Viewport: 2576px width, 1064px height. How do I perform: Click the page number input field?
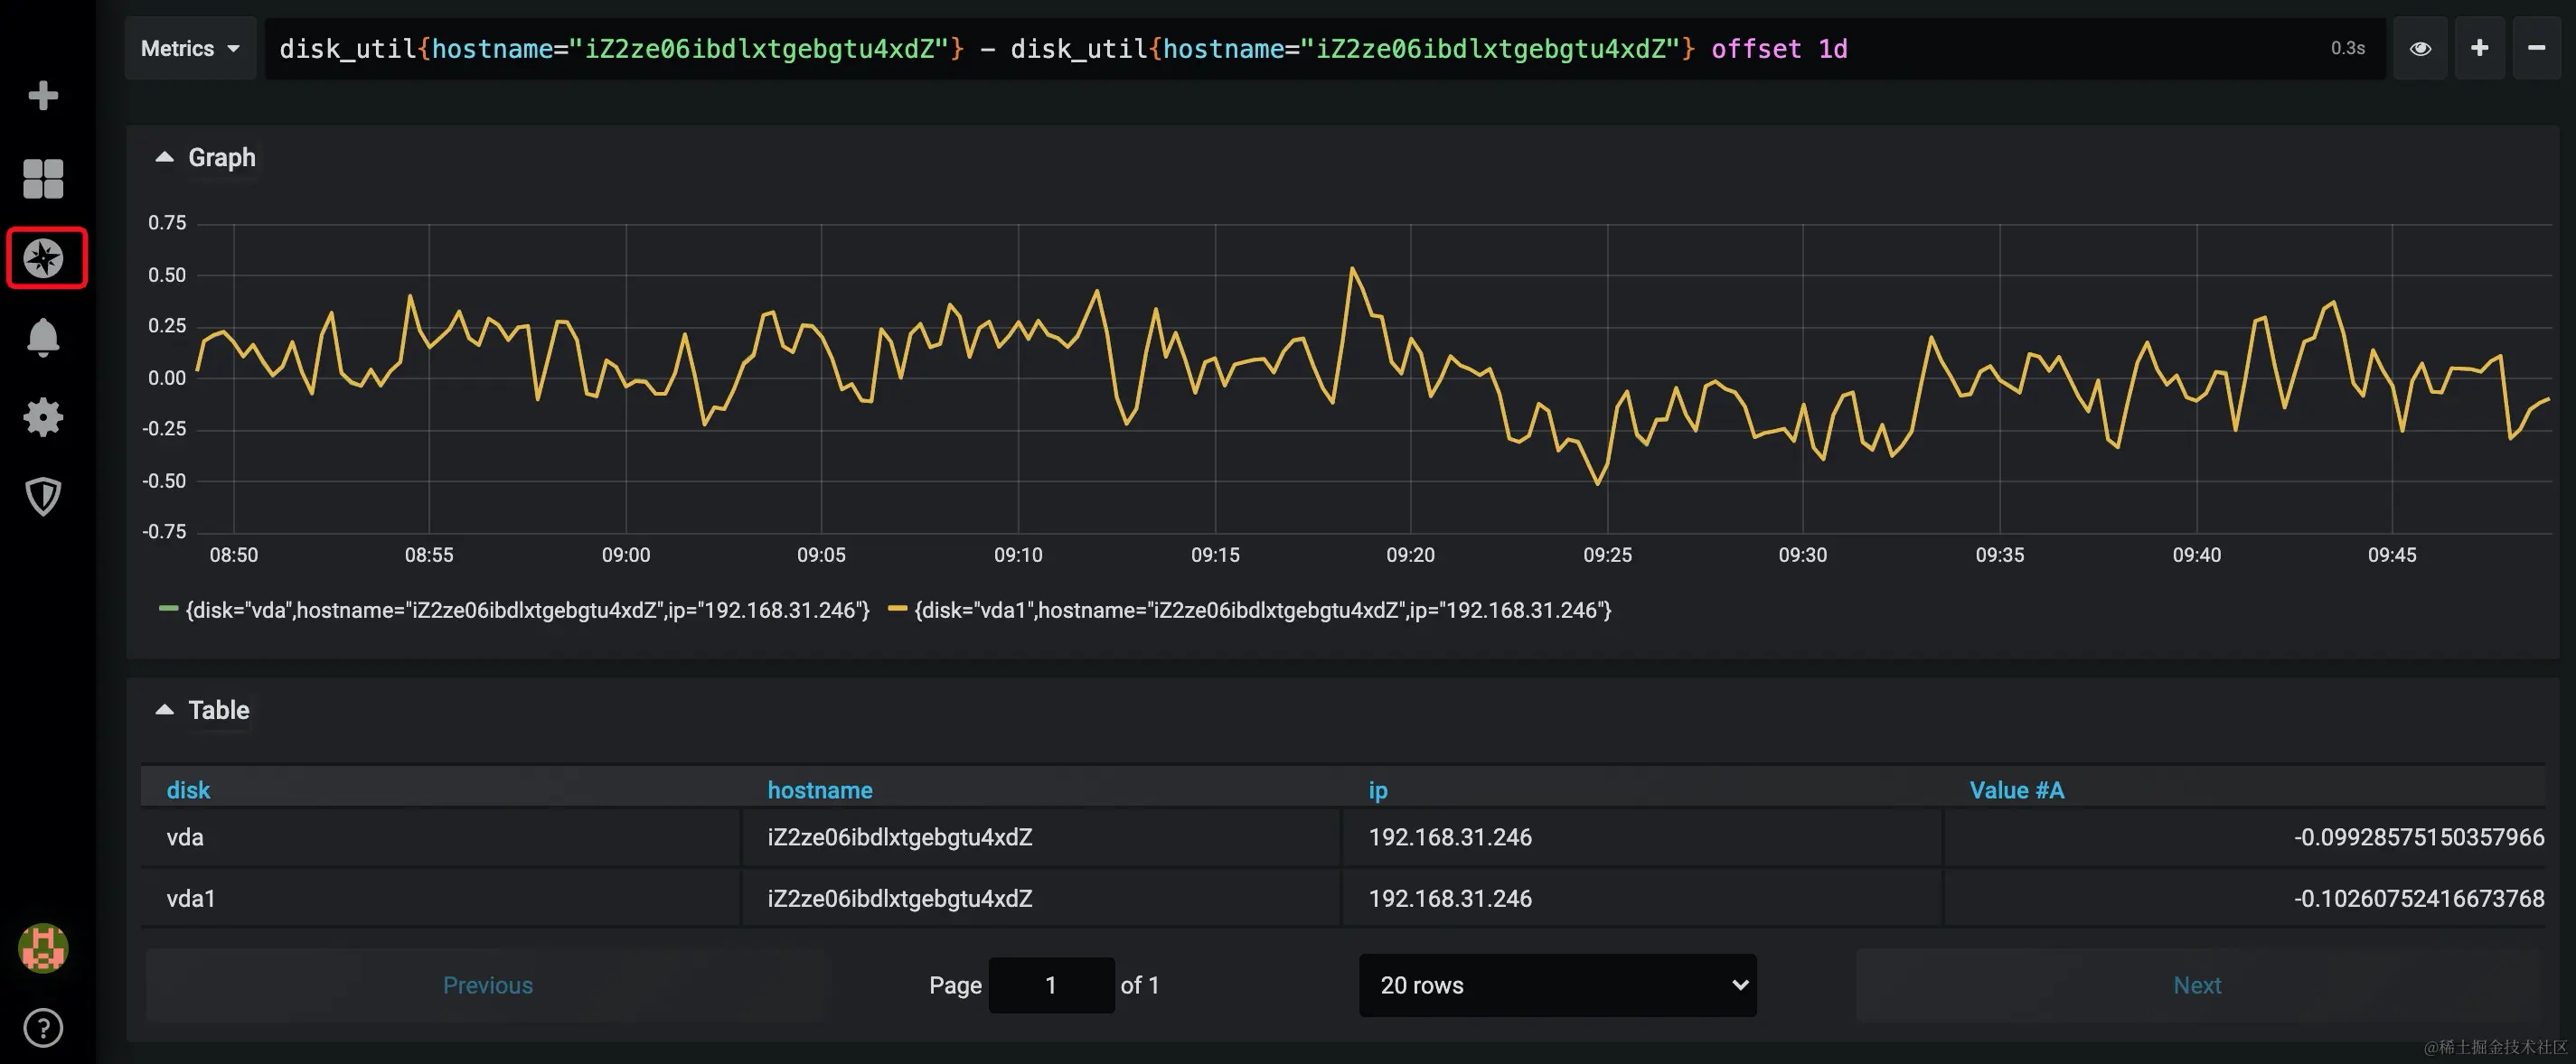[x=1050, y=985]
